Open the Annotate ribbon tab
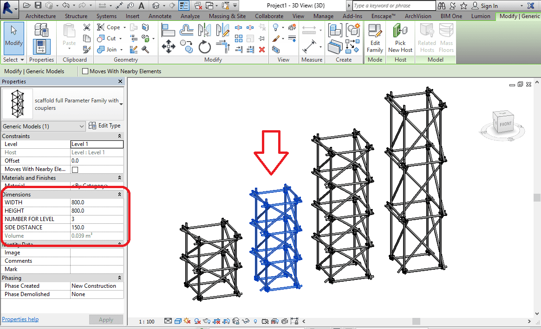This screenshot has width=541, height=329. (x=160, y=16)
